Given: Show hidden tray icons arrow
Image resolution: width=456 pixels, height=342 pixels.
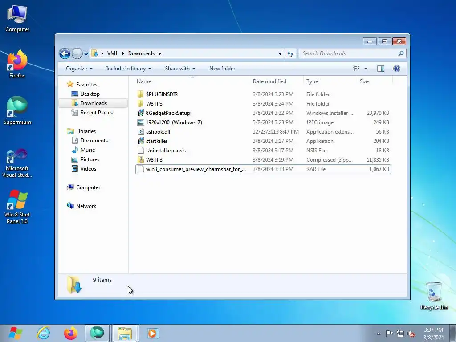Looking at the screenshot, I should point(379,334).
